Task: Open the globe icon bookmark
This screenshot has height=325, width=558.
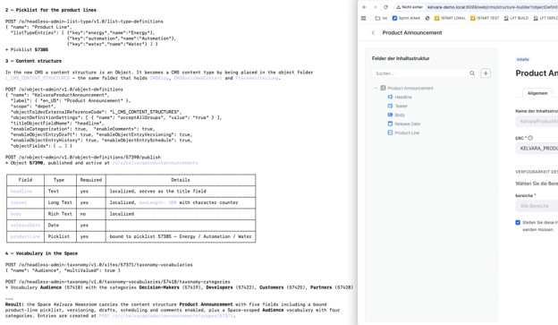Action: [x=427, y=18]
